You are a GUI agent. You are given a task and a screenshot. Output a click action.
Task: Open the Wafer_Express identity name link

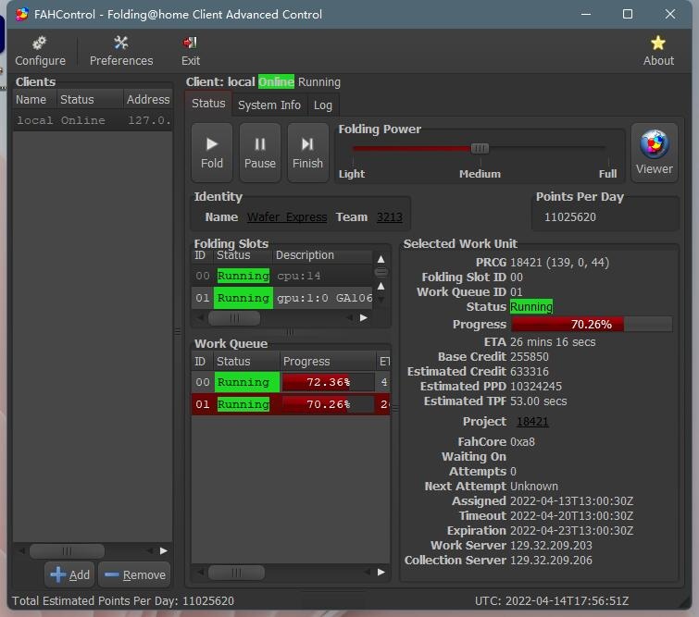click(x=287, y=217)
